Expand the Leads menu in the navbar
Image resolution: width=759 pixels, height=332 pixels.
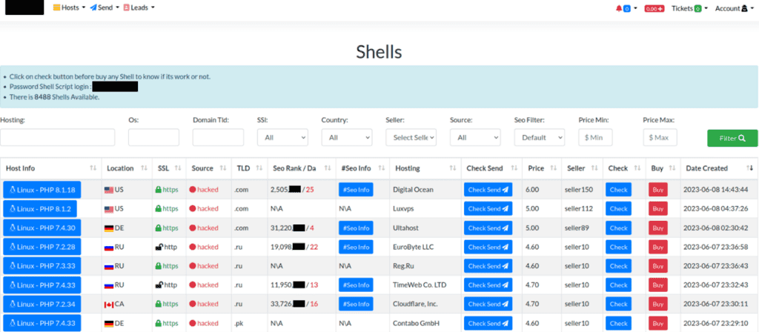tap(139, 7)
